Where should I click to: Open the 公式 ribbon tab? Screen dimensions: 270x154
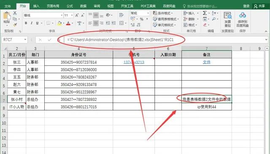70,6
